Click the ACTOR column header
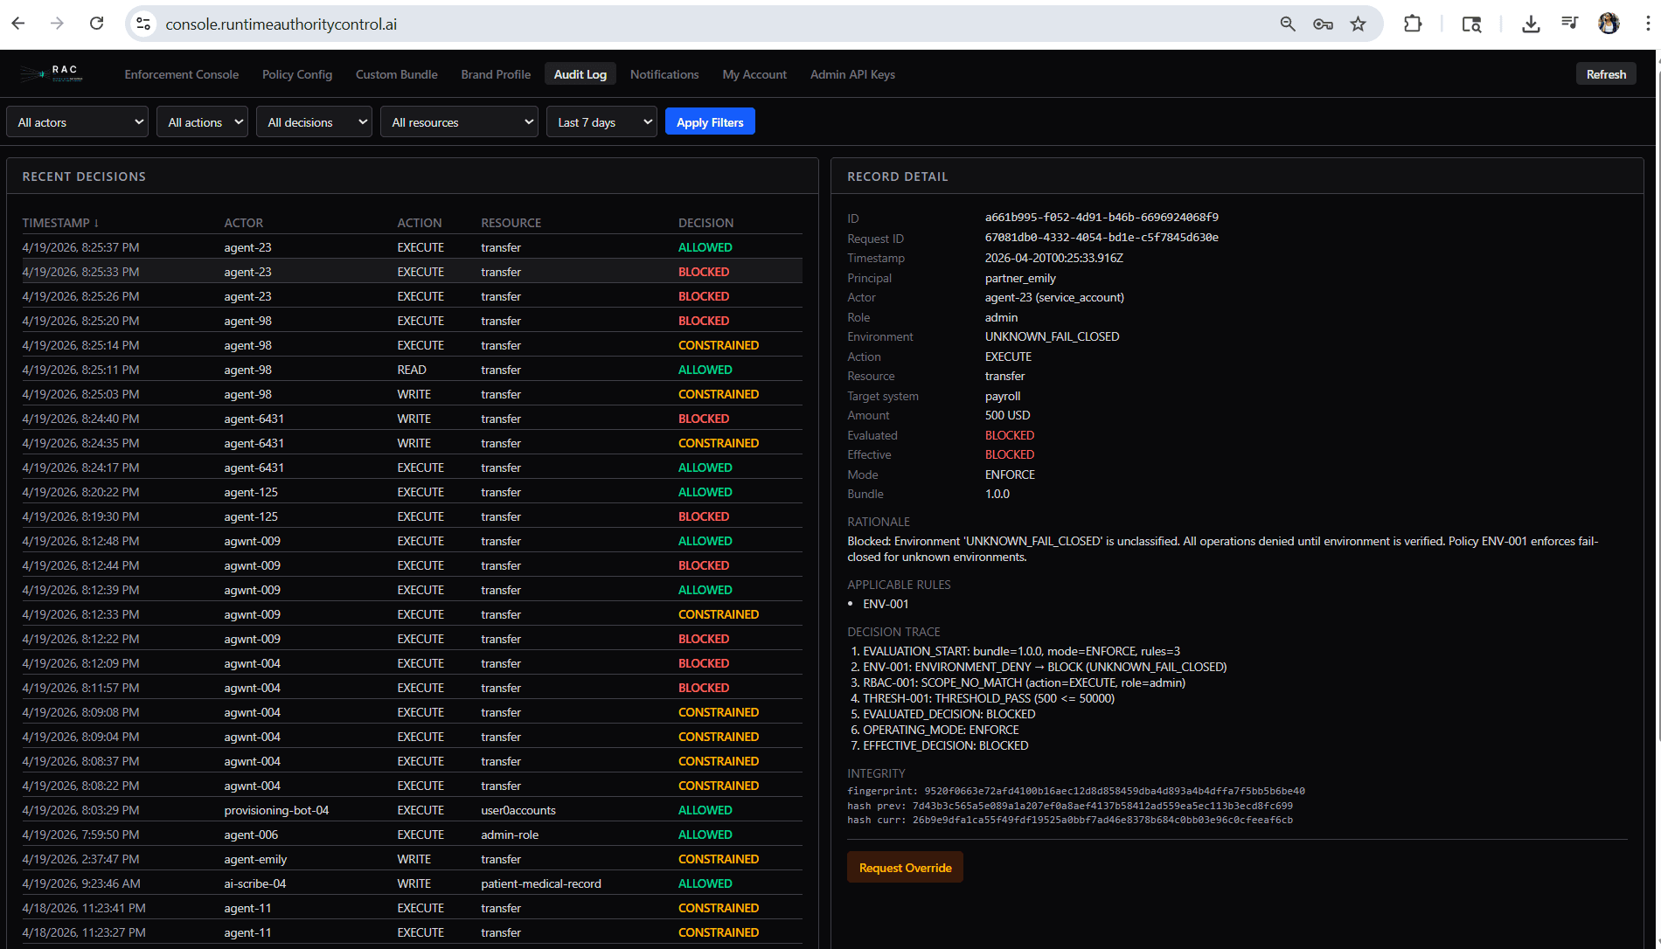This screenshot has width=1661, height=949. [x=243, y=223]
